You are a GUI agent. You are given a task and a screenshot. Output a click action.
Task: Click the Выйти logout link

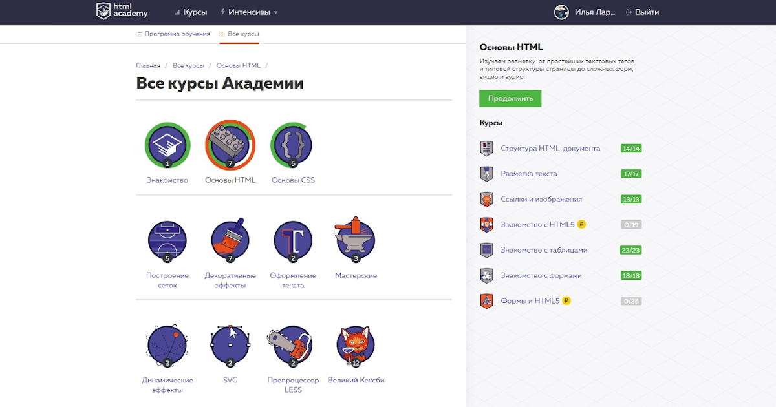643,12
